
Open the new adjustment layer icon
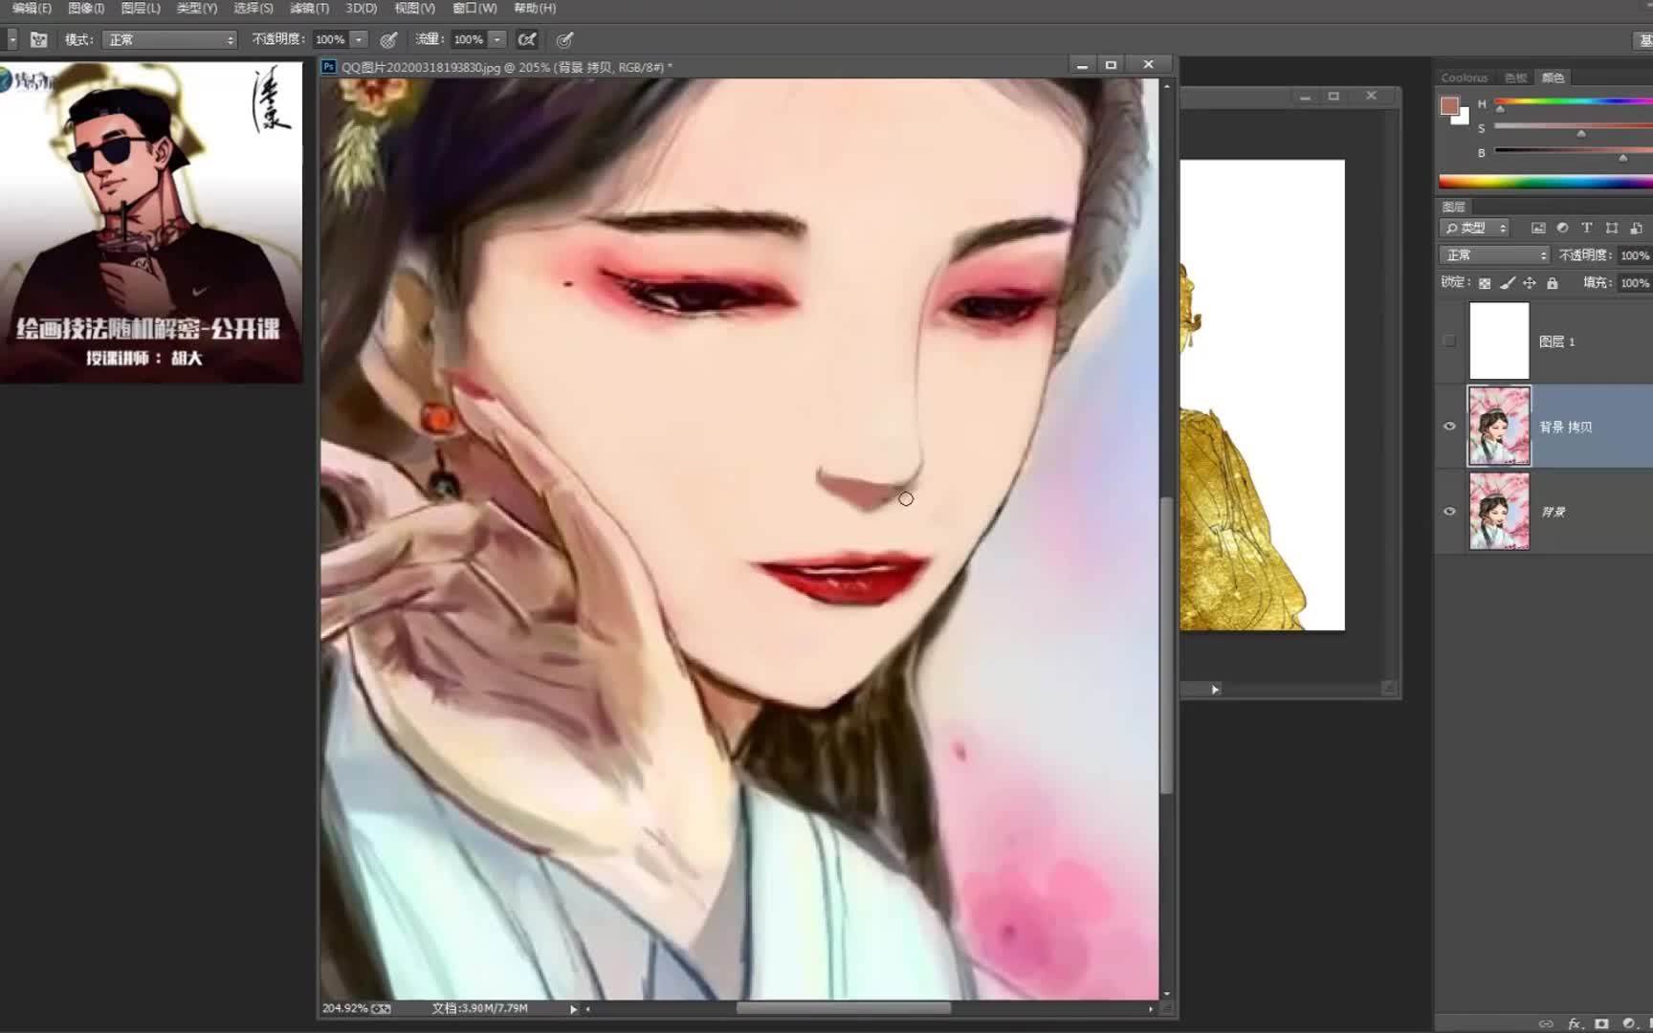(1629, 1023)
